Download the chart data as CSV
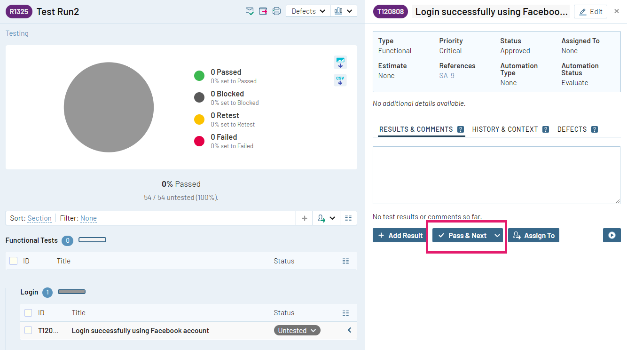 click(x=340, y=80)
